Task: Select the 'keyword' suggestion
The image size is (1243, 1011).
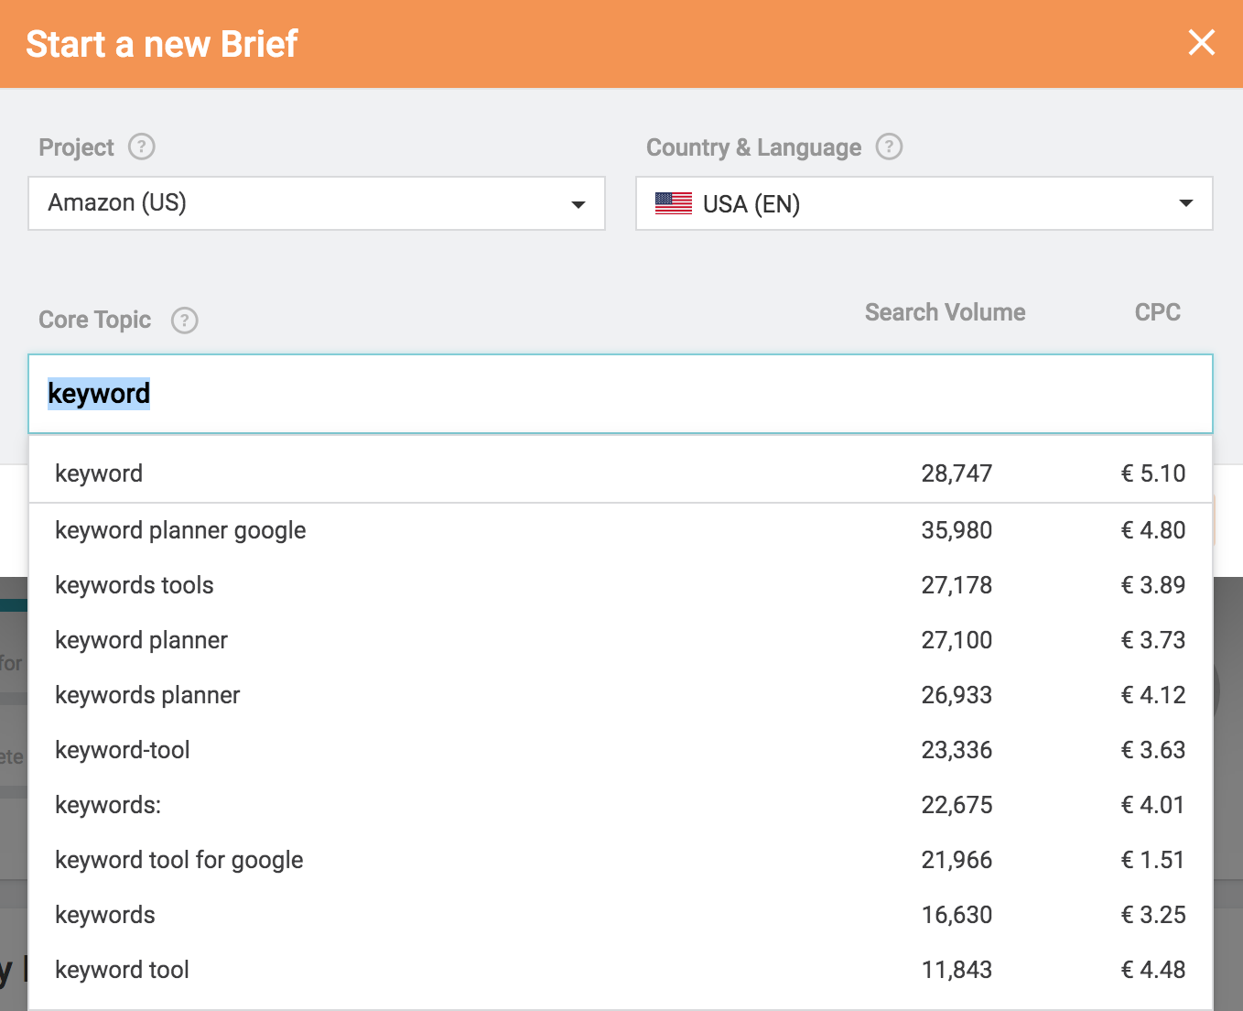Action: tap(621, 473)
